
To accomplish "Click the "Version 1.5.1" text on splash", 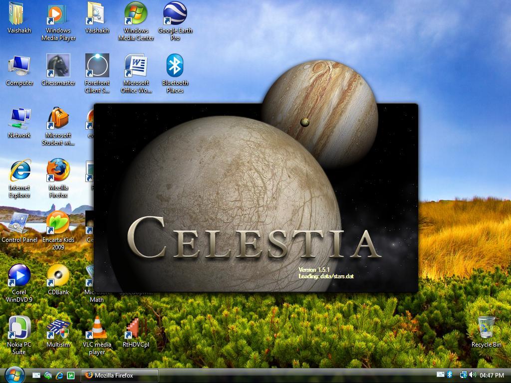I will [314, 270].
